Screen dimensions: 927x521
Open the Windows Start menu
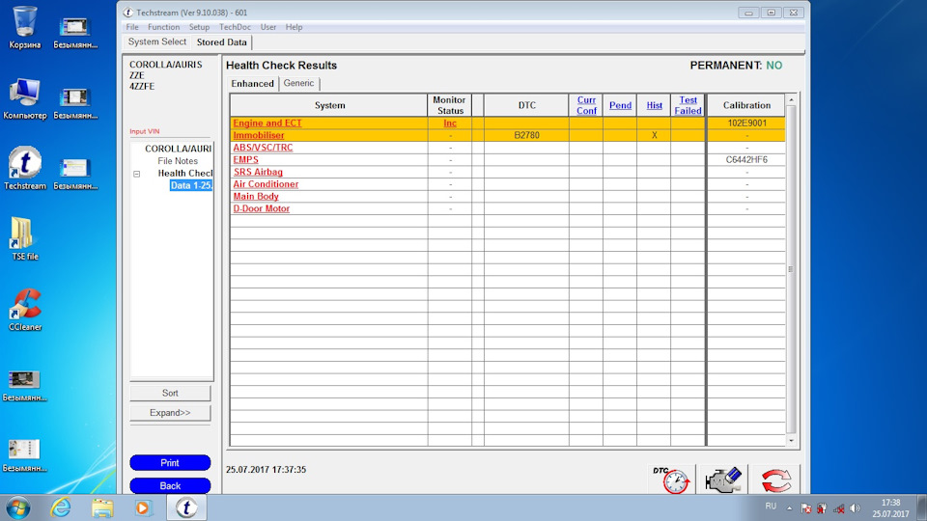click(17, 508)
